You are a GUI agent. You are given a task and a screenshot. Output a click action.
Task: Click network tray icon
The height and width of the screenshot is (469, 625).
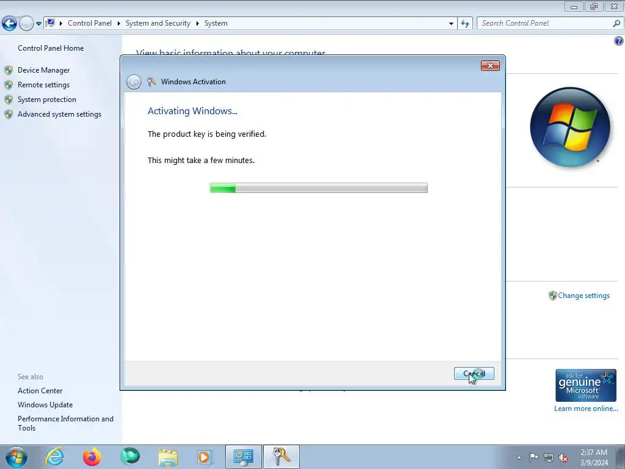(549, 457)
